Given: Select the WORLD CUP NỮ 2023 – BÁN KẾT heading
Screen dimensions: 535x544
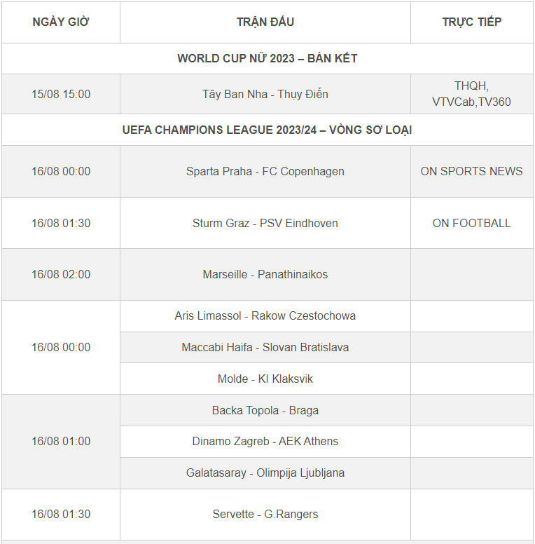Looking at the screenshot, I should [x=267, y=58].
